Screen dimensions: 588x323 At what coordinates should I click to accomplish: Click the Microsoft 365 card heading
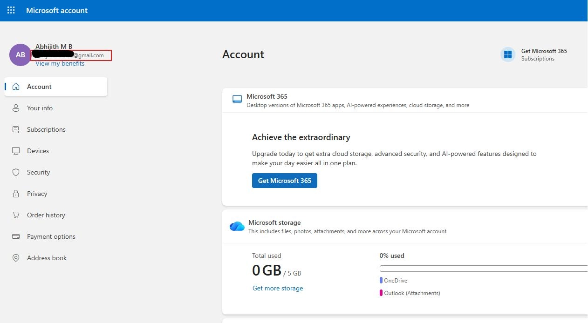point(267,96)
